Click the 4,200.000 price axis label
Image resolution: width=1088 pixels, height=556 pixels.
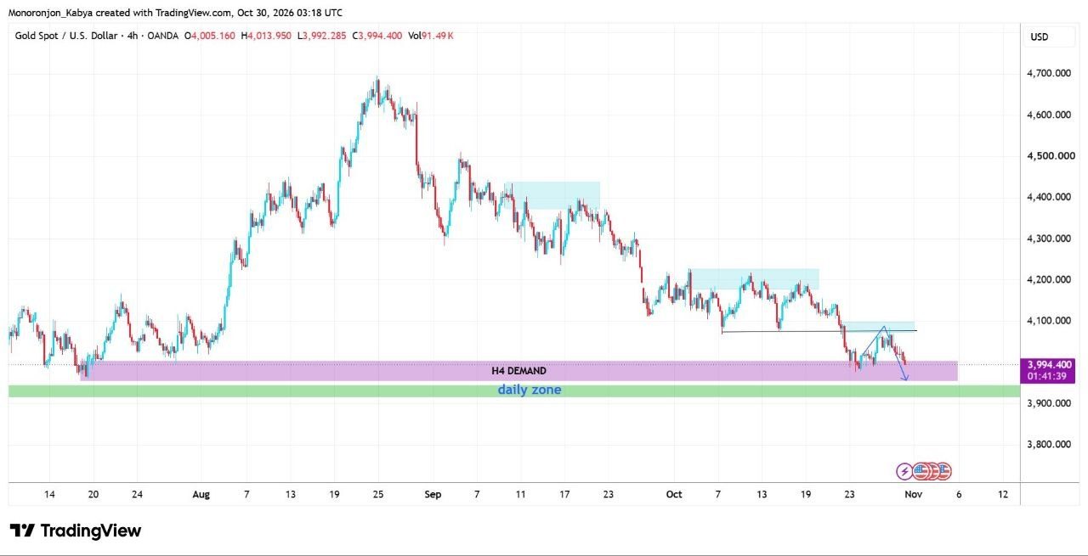[1050, 279]
